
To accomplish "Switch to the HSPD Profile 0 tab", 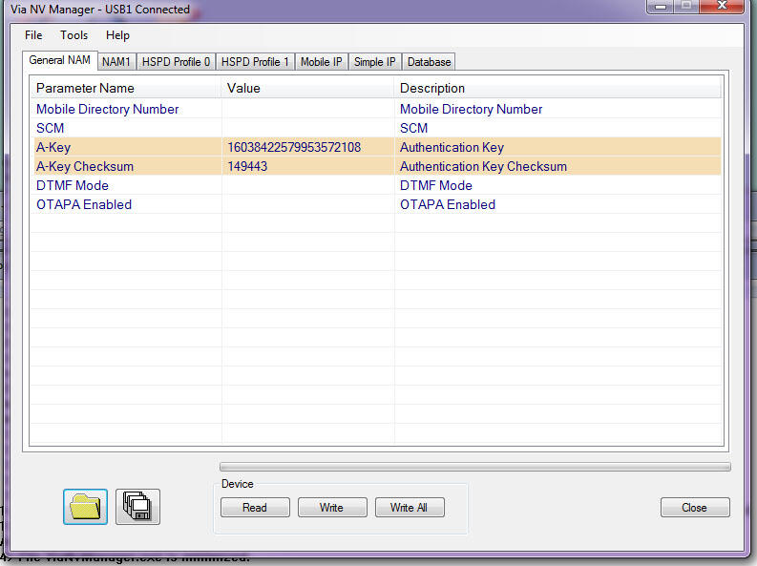I will (x=176, y=62).
